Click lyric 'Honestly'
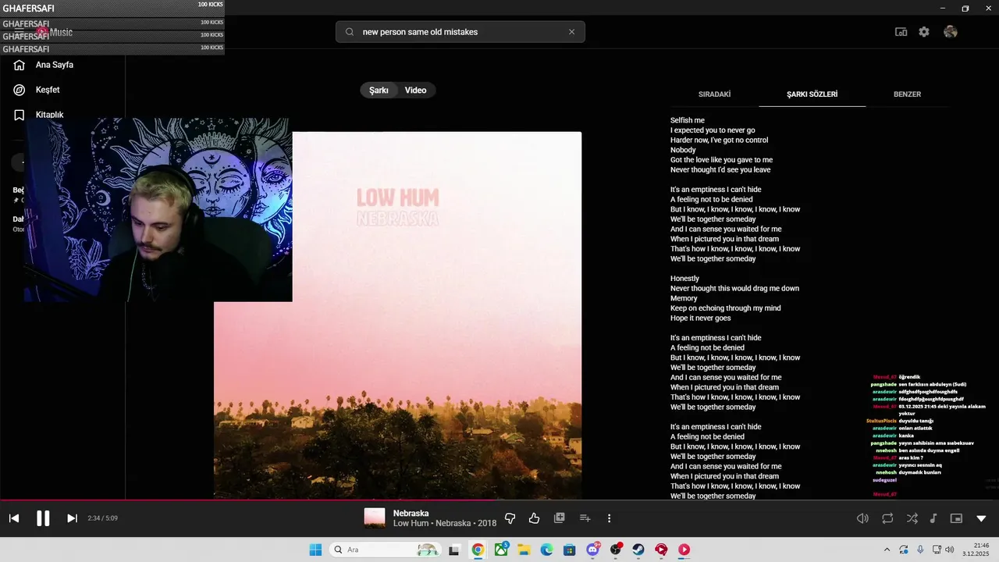Screen dimensions: 999x562 [x=684, y=279]
